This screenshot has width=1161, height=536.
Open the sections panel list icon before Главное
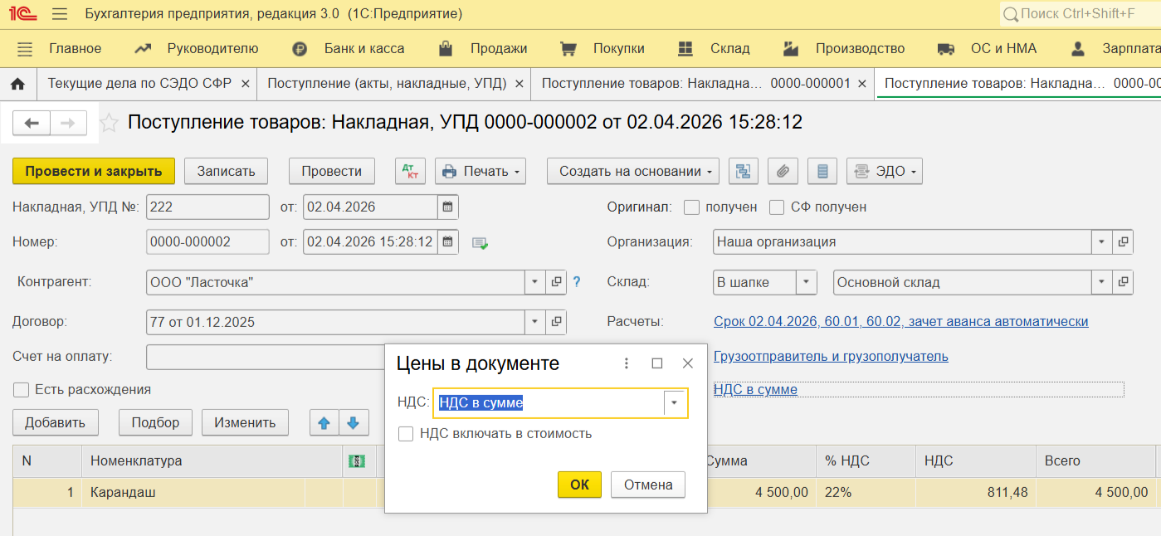25,49
